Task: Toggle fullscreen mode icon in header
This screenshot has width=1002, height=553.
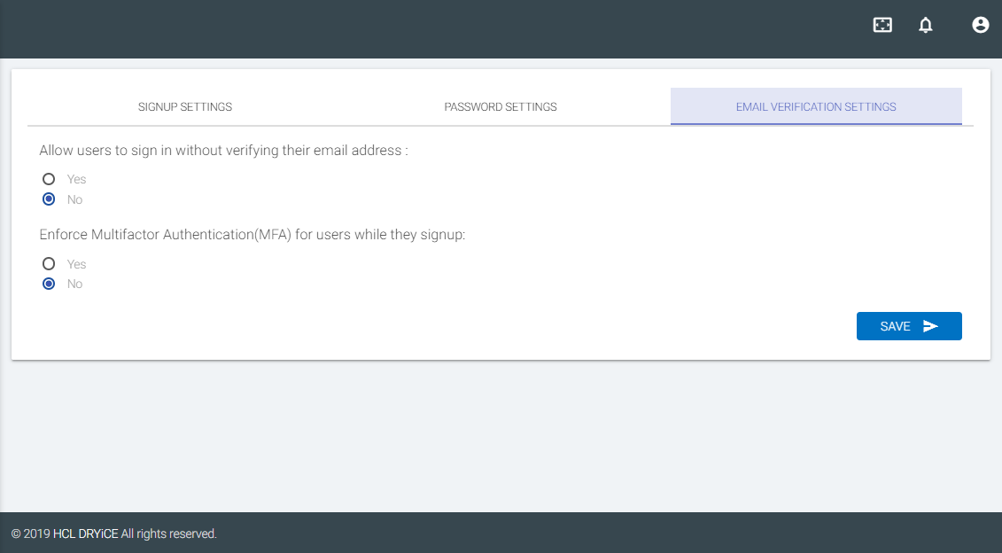Action: tap(882, 25)
